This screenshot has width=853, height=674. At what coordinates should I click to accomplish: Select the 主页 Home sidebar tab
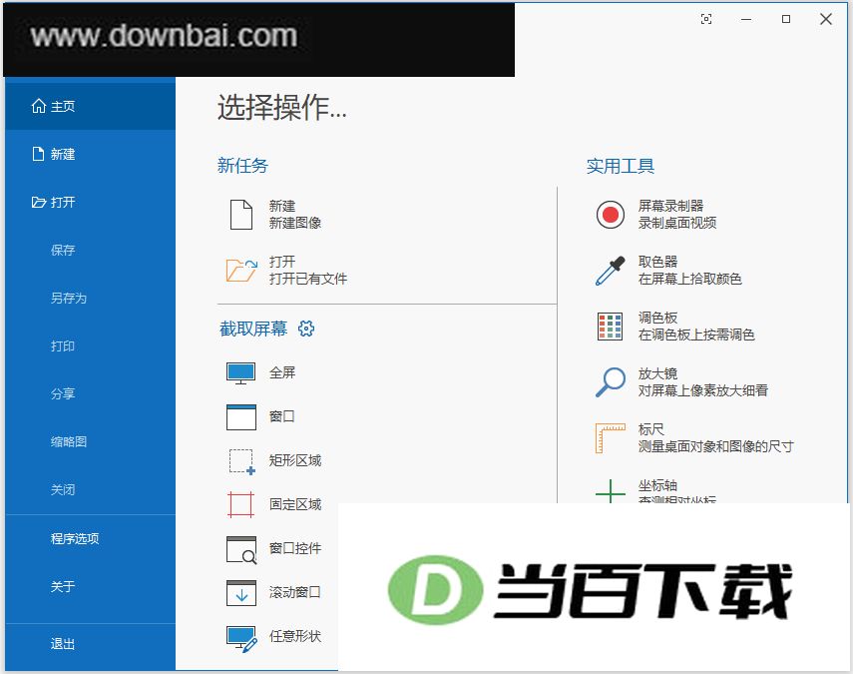tap(91, 106)
